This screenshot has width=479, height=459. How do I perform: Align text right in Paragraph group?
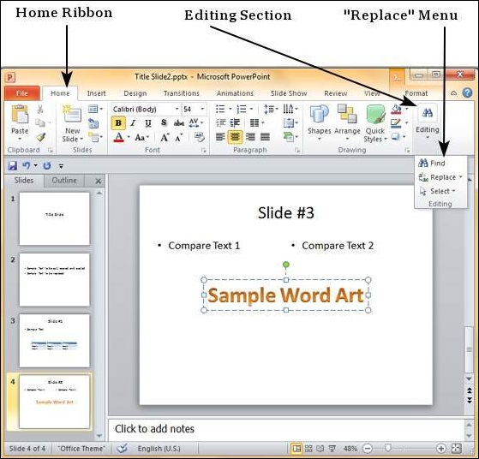250,136
